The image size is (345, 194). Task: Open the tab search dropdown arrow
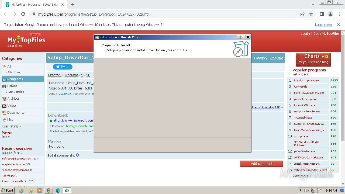(313, 5)
